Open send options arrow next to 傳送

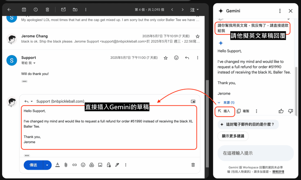click(47, 165)
